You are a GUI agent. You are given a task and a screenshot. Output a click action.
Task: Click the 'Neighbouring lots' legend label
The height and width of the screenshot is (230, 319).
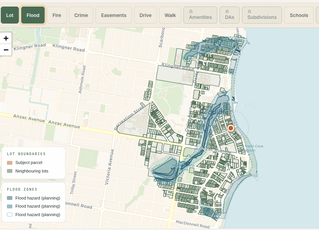click(32, 171)
